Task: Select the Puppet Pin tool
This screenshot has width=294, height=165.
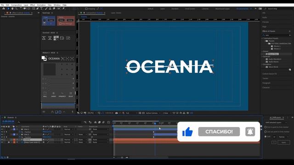Action: [63, 9]
